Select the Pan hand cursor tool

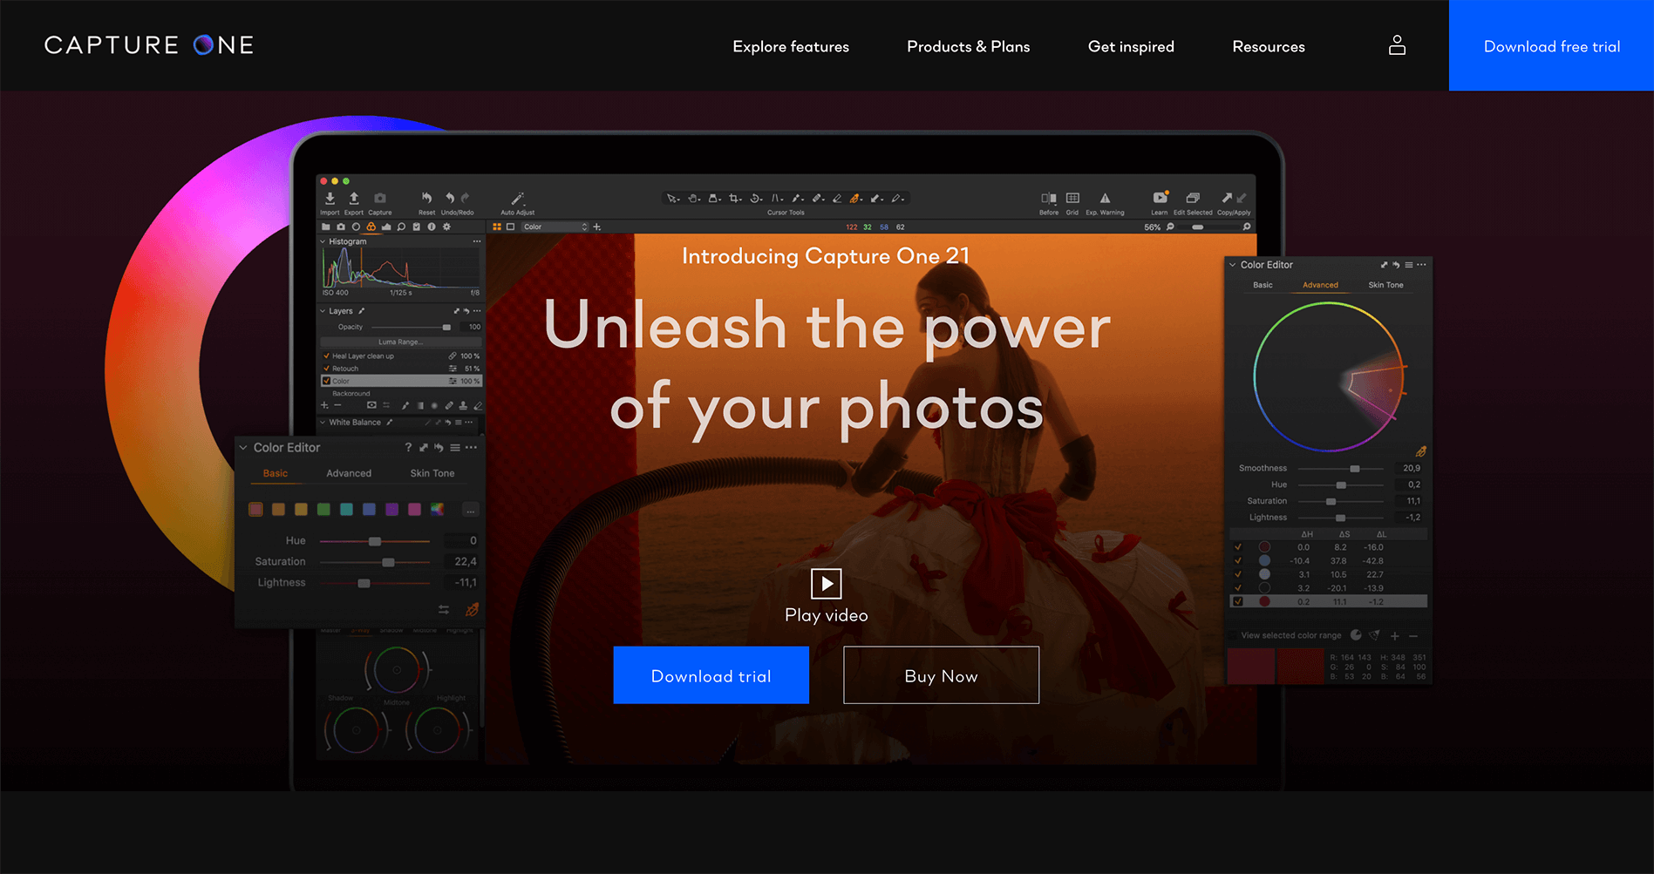(693, 199)
